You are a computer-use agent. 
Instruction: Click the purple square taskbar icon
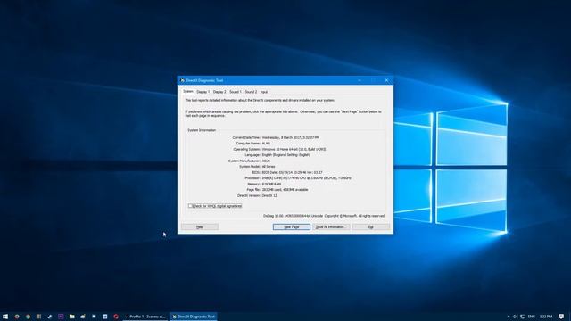pos(61,317)
